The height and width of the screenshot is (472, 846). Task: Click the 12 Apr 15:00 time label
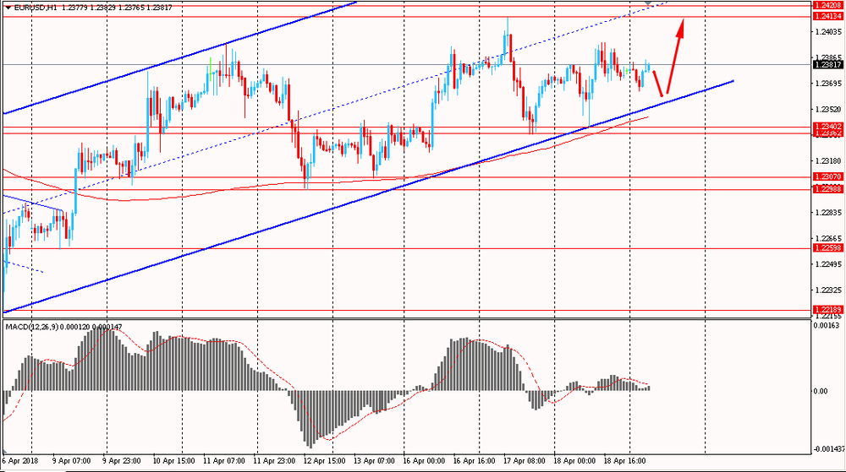pyautogui.click(x=324, y=461)
